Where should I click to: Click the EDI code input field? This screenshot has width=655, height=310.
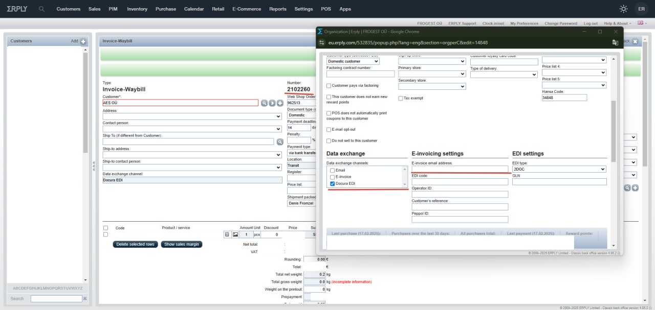pos(460,182)
